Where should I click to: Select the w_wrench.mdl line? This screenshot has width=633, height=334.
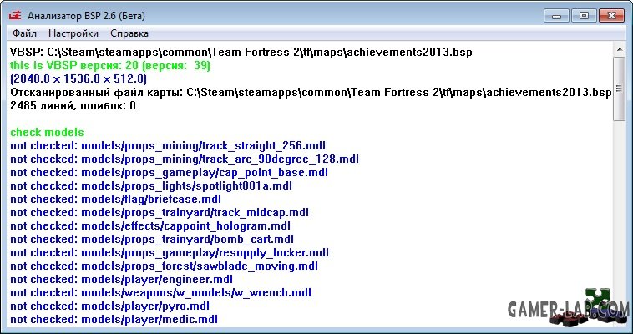pos(160,292)
